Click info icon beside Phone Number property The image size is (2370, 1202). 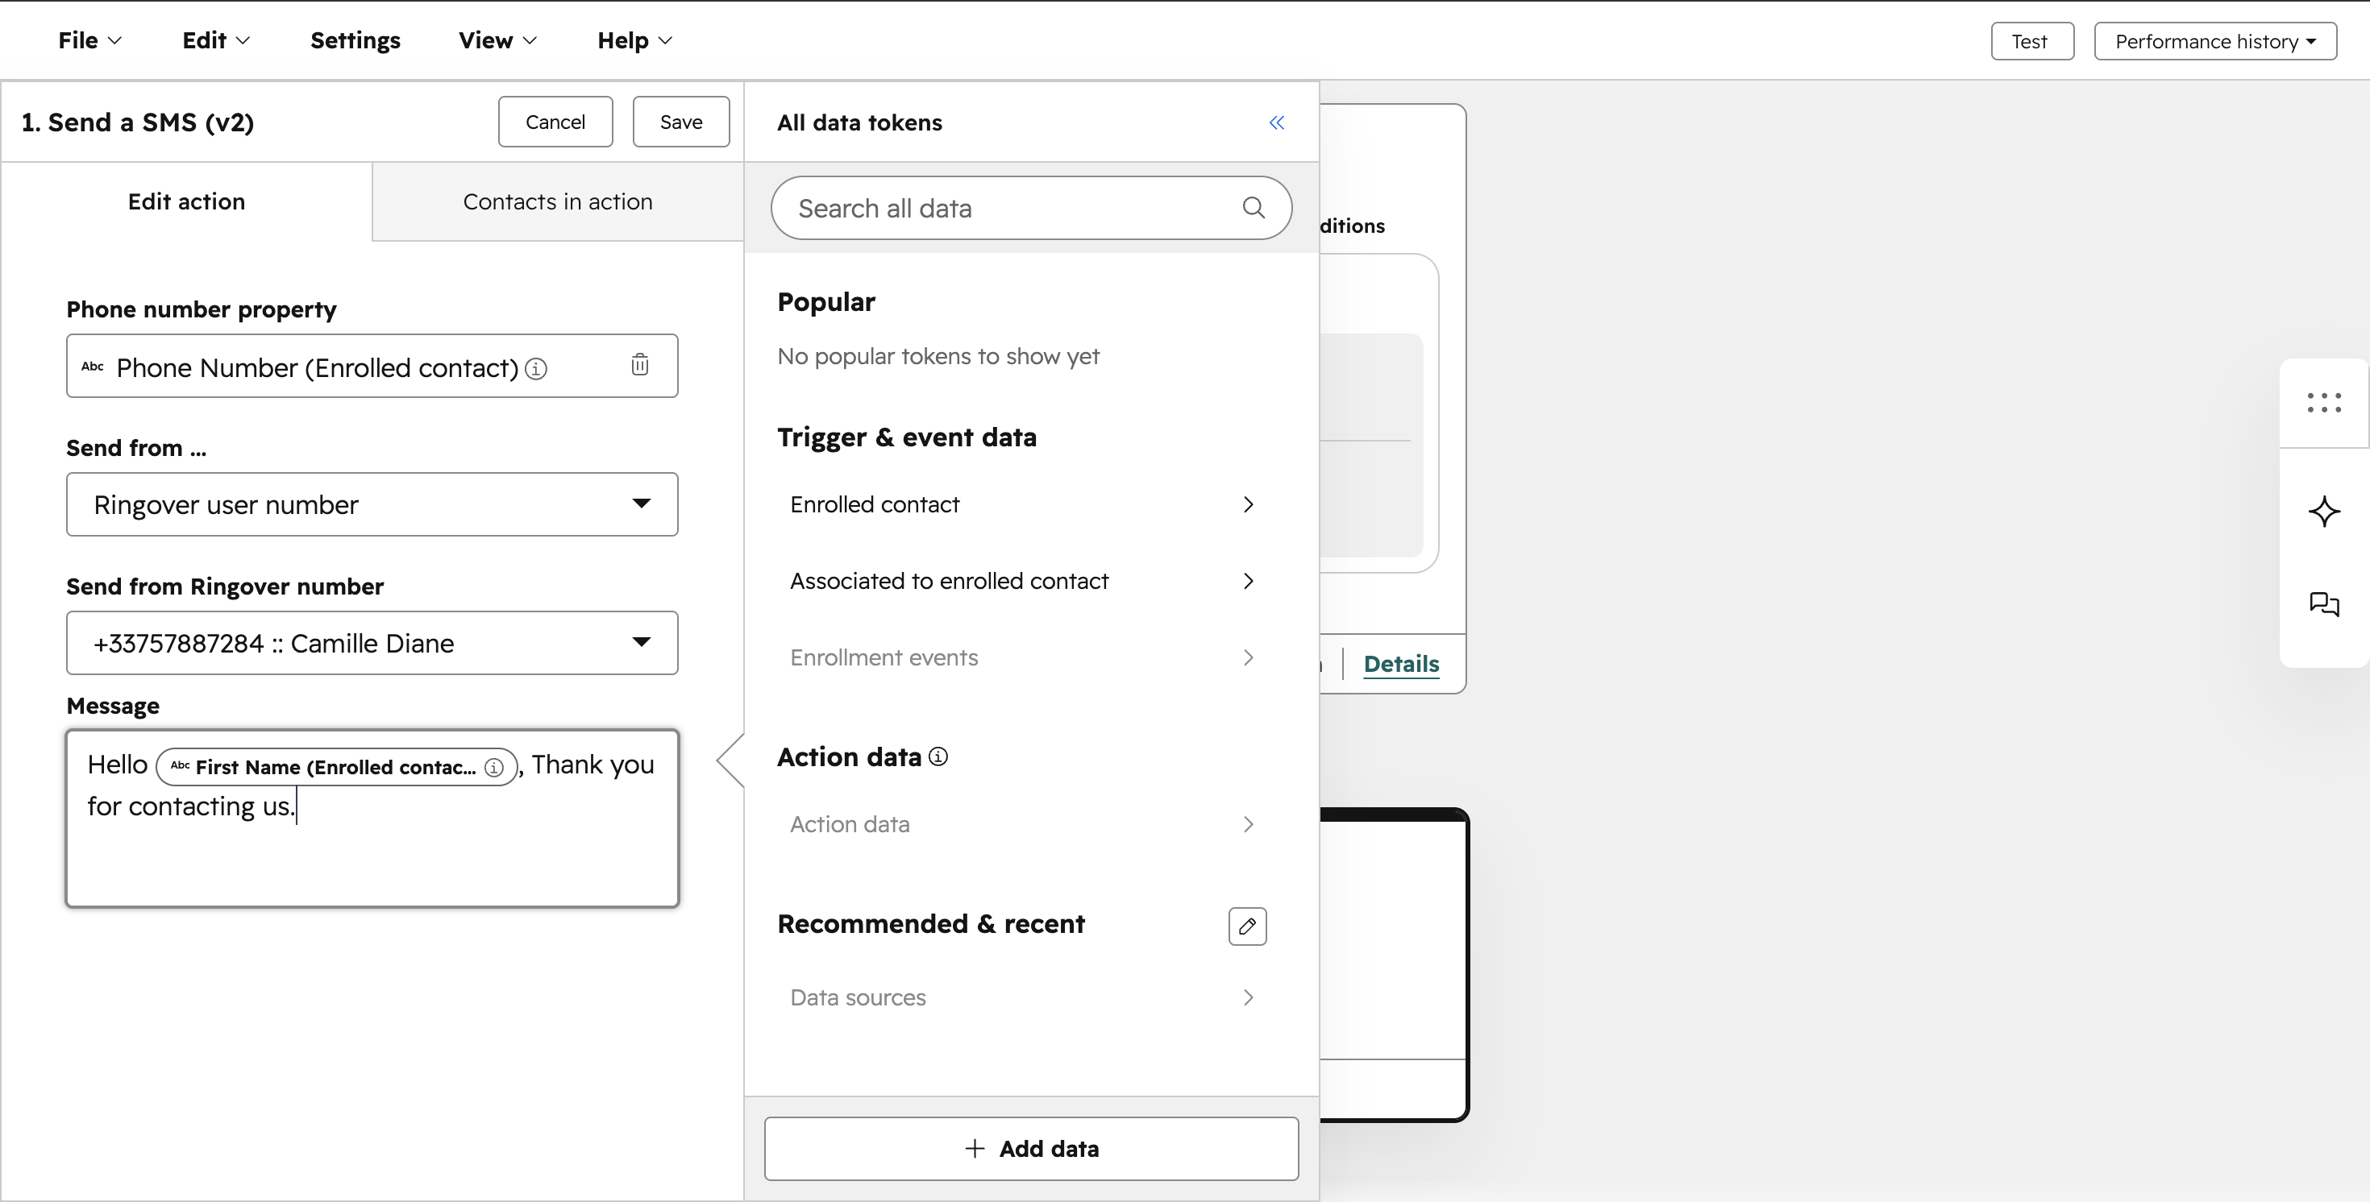pyautogui.click(x=535, y=369)
